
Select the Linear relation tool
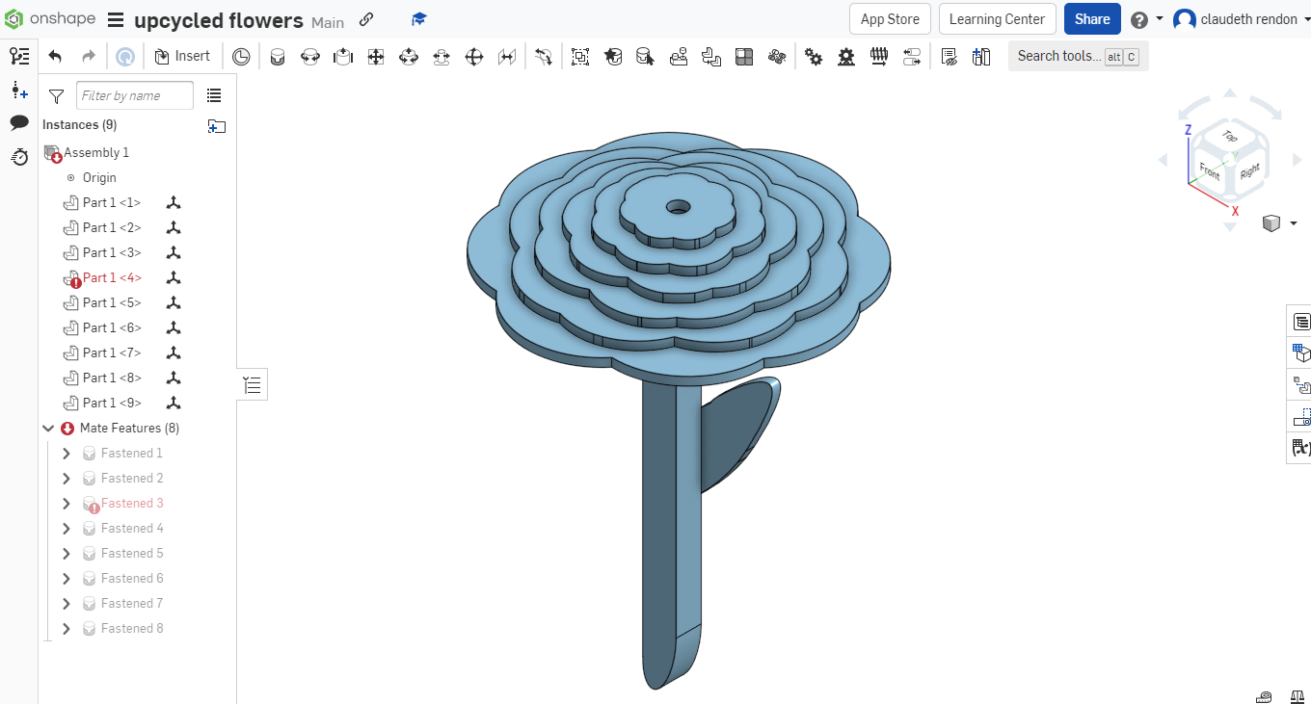click(912, 57)
